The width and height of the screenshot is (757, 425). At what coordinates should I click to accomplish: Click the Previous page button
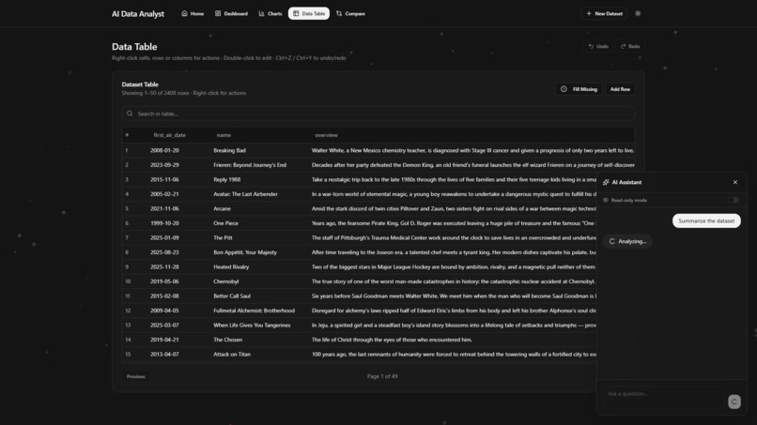[x=135, y=376]
